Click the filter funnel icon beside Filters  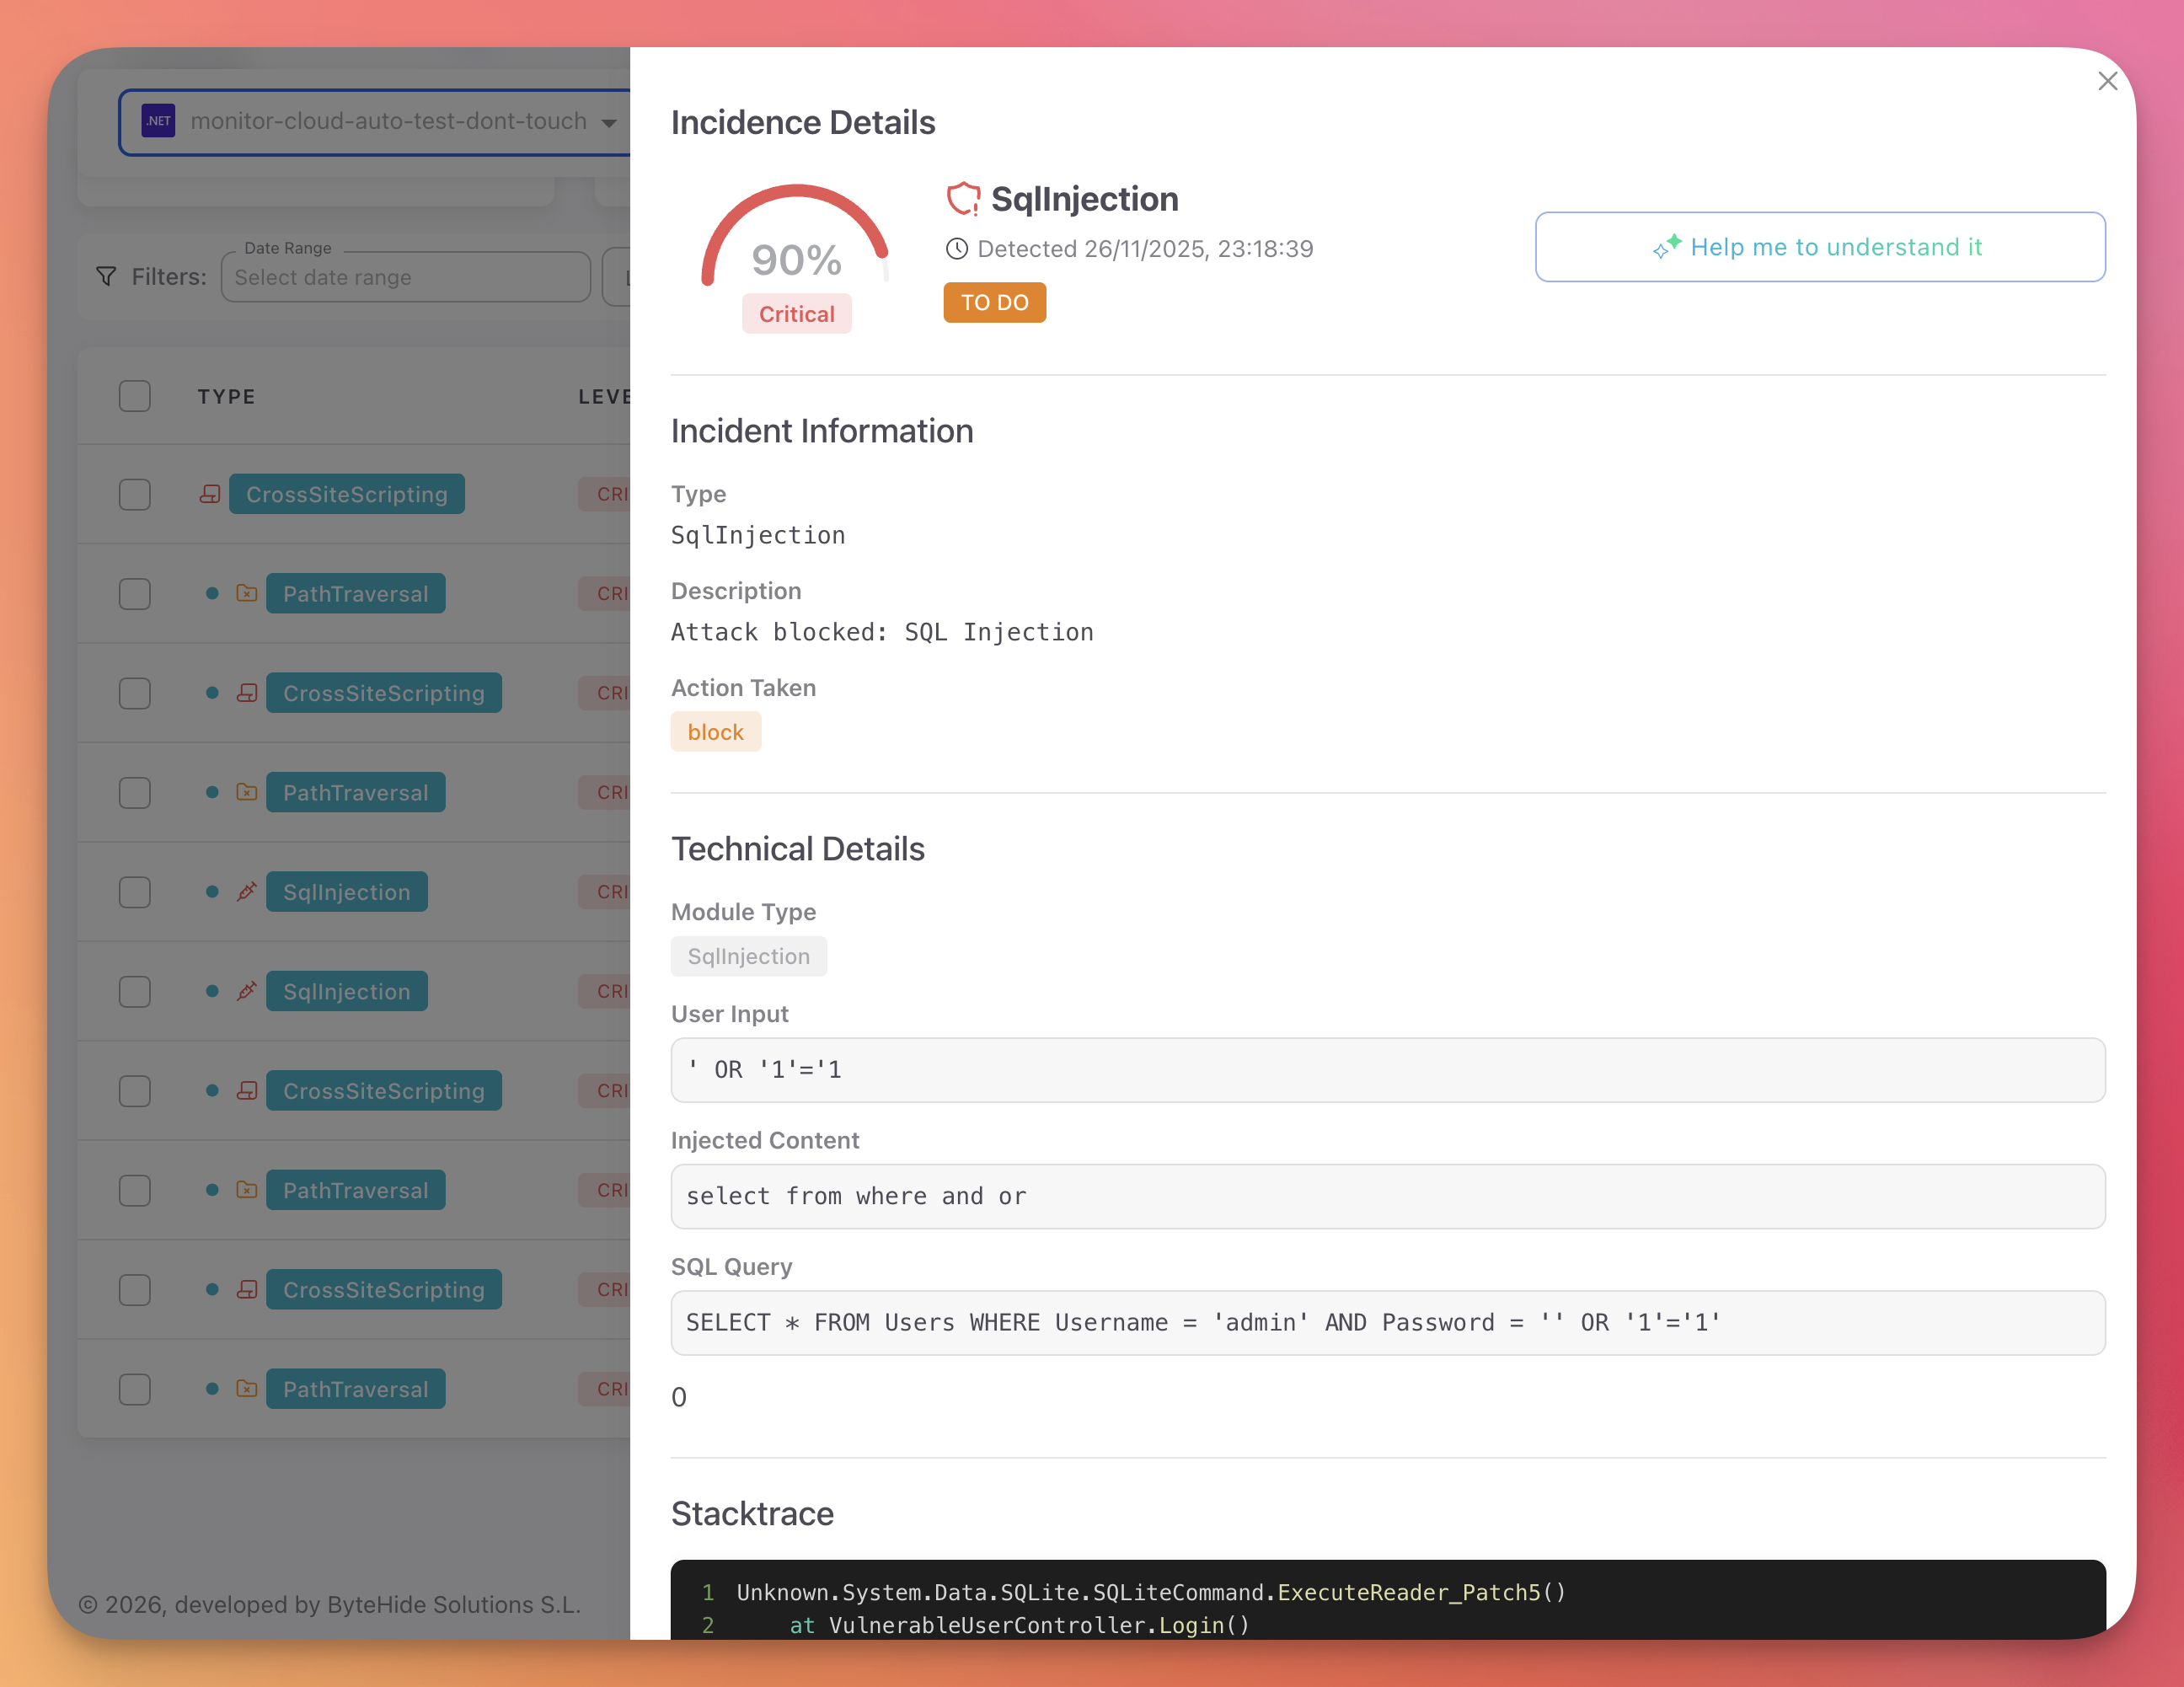[x=106, y=277]
